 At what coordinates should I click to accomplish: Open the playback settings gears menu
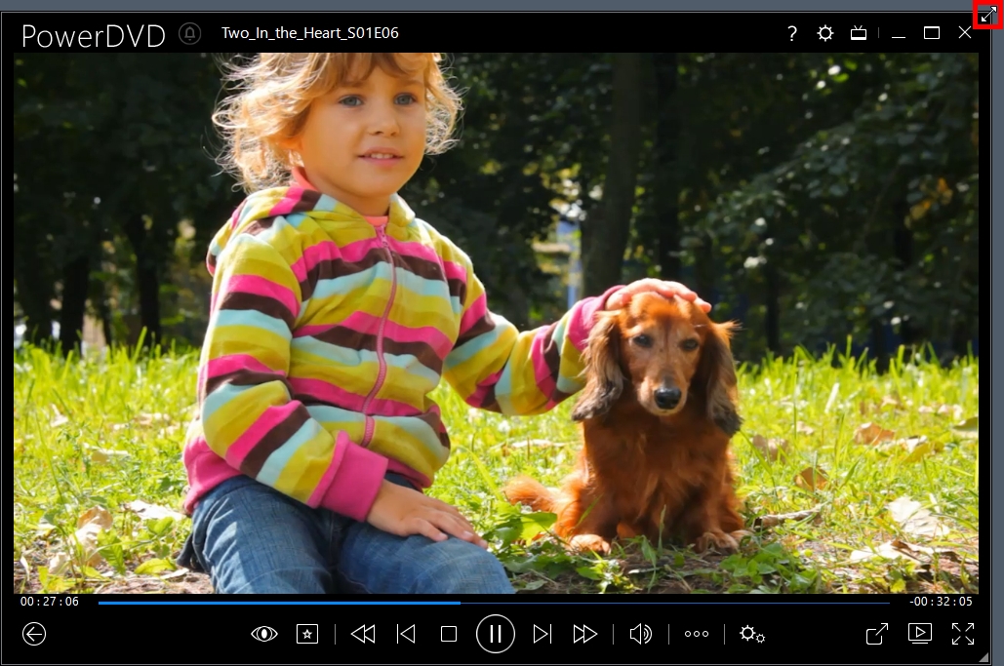[751, 634]
